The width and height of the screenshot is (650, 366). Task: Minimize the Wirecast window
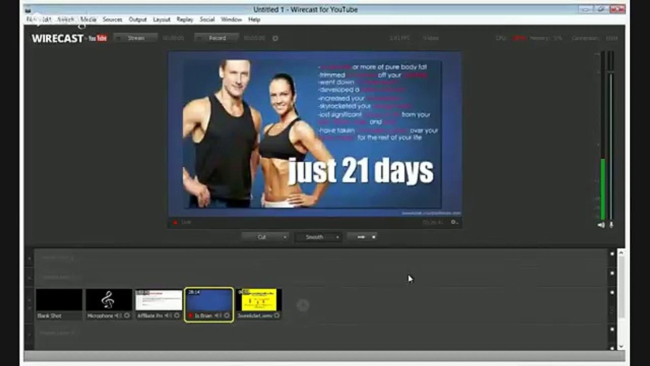(587, 9)
